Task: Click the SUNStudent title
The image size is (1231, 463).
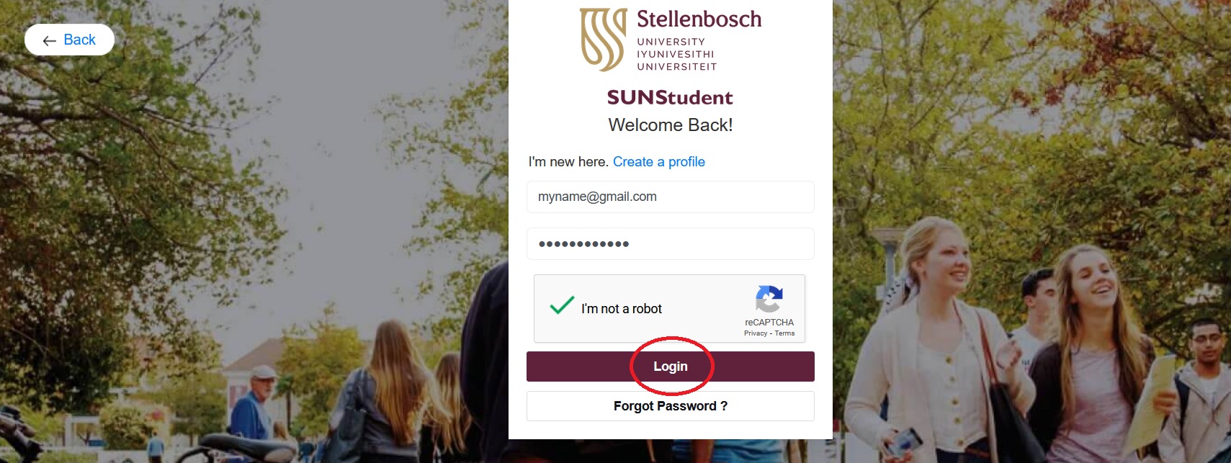Action: click(x=670, y=97)
